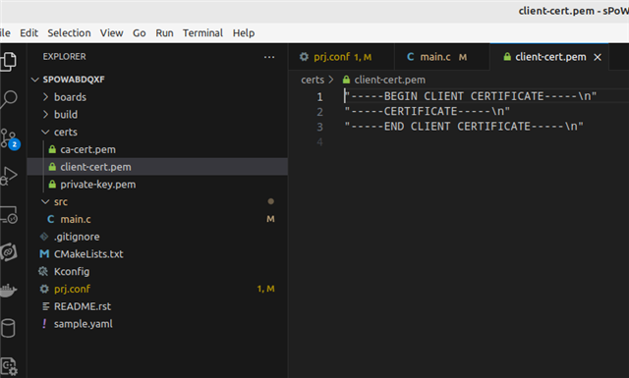This screenshot has width=629, height=378.
Task: Open Run and Debug view
Action: click(9, 176)
